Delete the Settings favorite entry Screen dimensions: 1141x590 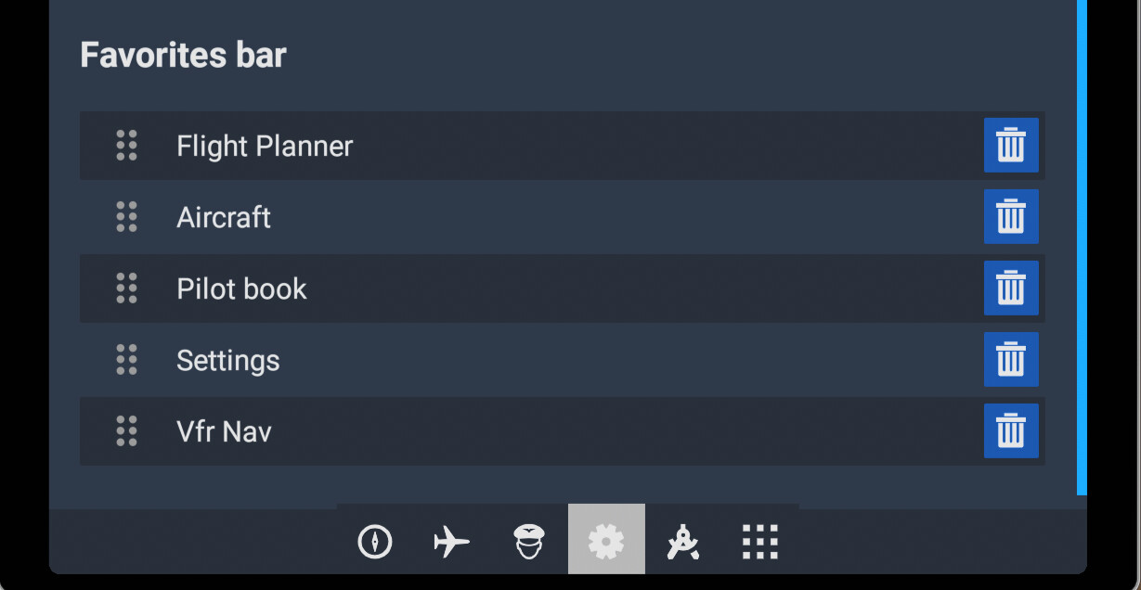tap(1011, 360)
